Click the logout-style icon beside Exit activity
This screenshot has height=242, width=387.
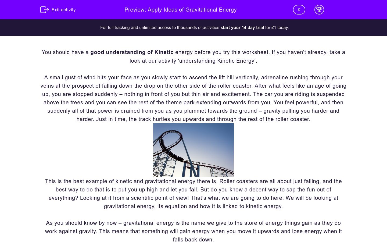tap(44, 10)
